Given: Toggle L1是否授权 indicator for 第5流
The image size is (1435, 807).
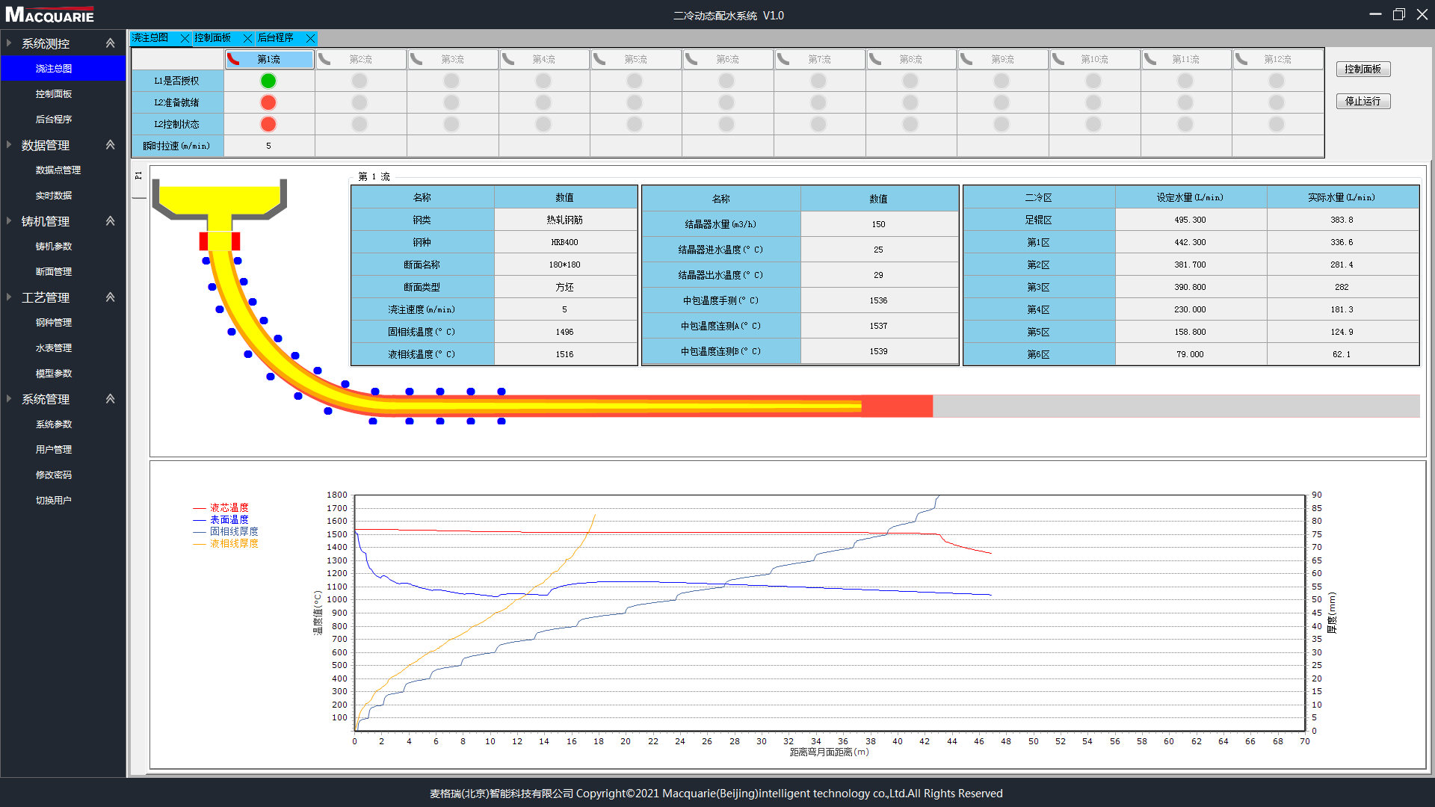Looking at the screenshot, I should coord(635,81).
